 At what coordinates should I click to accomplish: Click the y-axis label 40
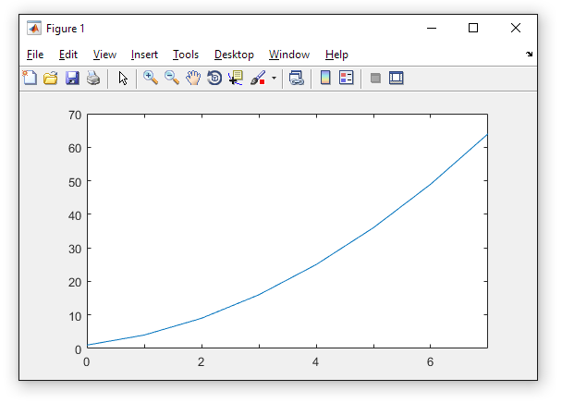(x=75, y=215)
